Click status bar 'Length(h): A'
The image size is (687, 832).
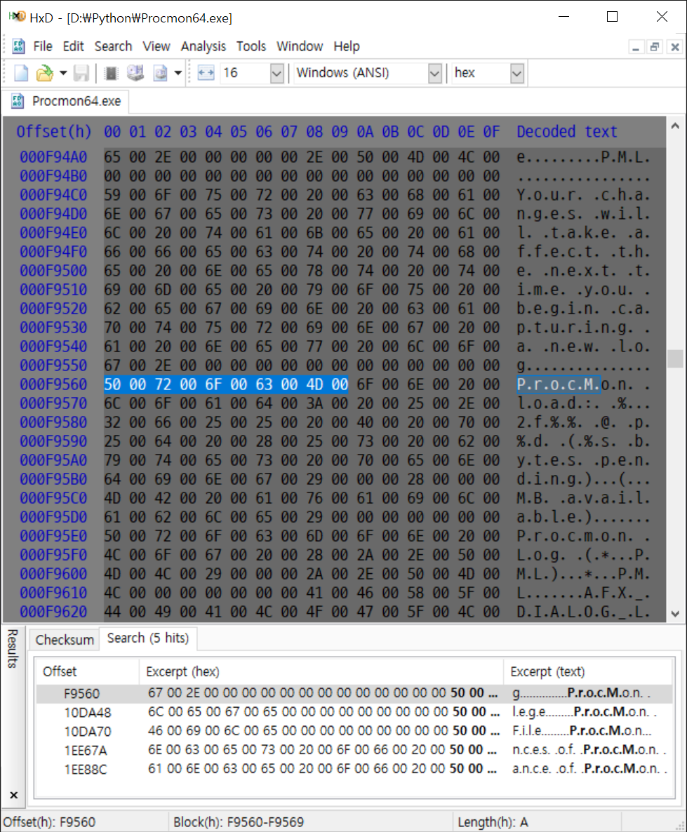(493, 822)
